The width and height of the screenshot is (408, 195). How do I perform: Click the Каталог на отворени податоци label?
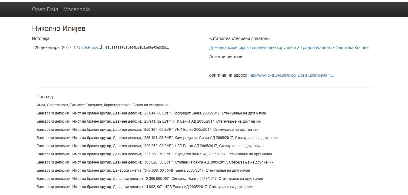pos(239,38)
